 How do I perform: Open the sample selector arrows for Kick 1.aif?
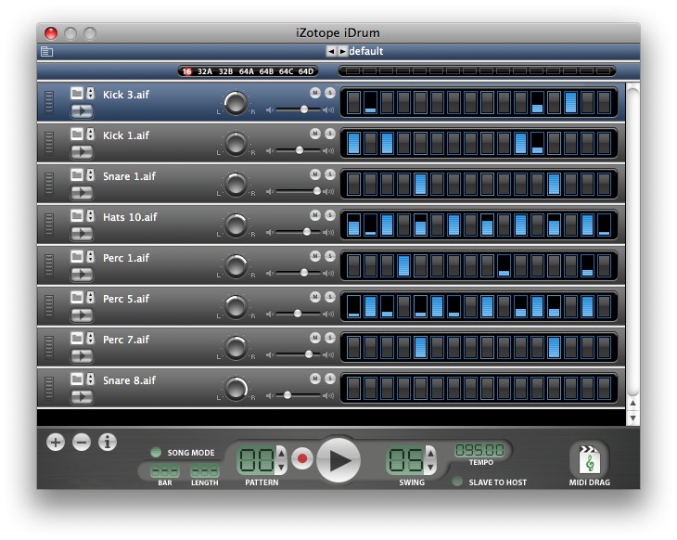tap(90, 135)
